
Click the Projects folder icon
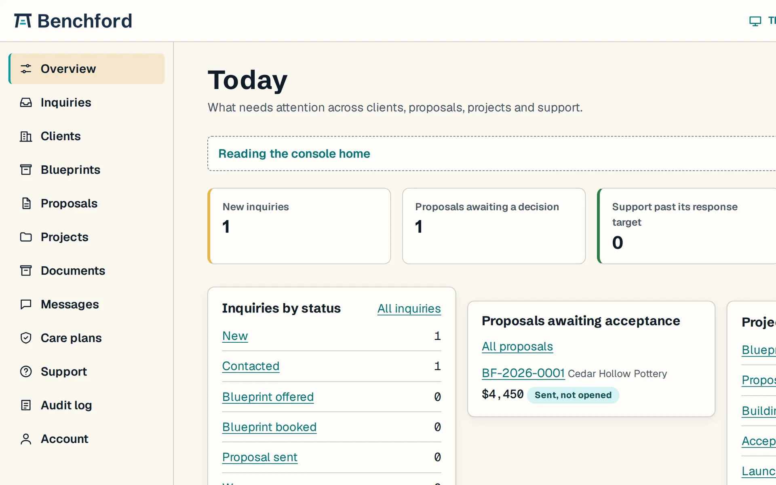(26, 237)
